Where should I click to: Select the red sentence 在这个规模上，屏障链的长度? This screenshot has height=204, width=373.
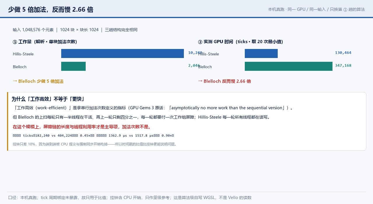82,127
